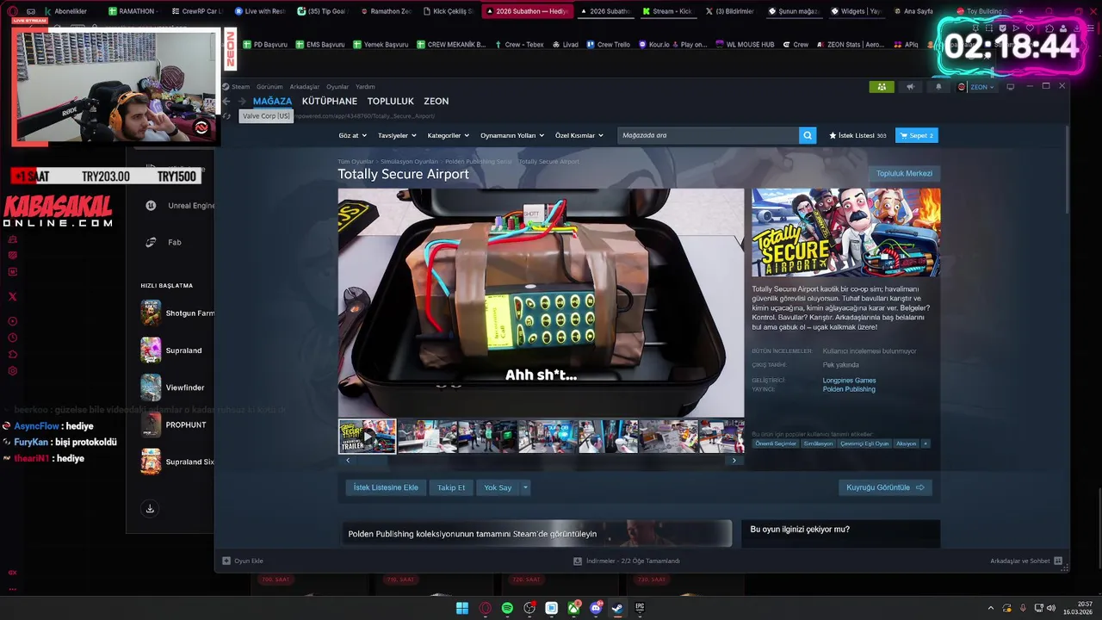Click Epic launcher downloads arrow icon
1102x620 pixels.
150,508
